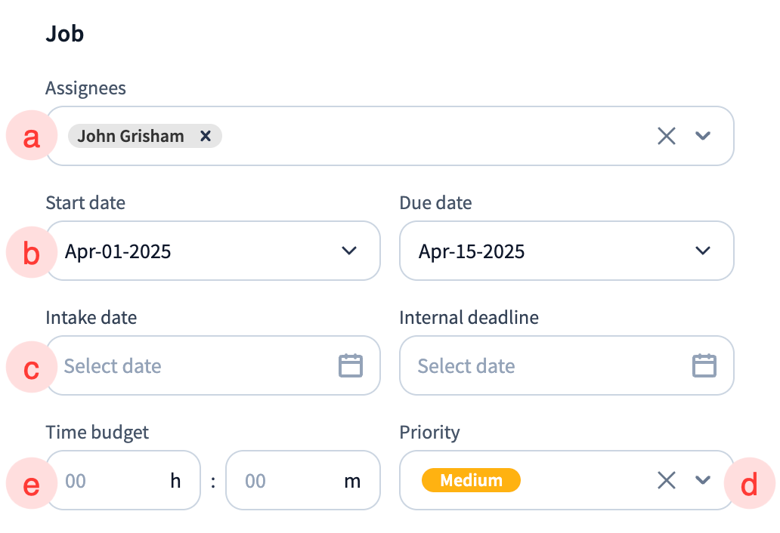Open the Start date chevron
The image size is (780, 533).
click(349, 251)
